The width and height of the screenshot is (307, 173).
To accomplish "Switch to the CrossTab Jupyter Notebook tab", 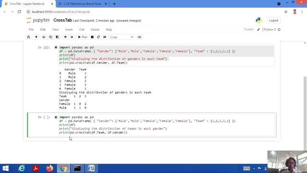I will pos(27,4).
